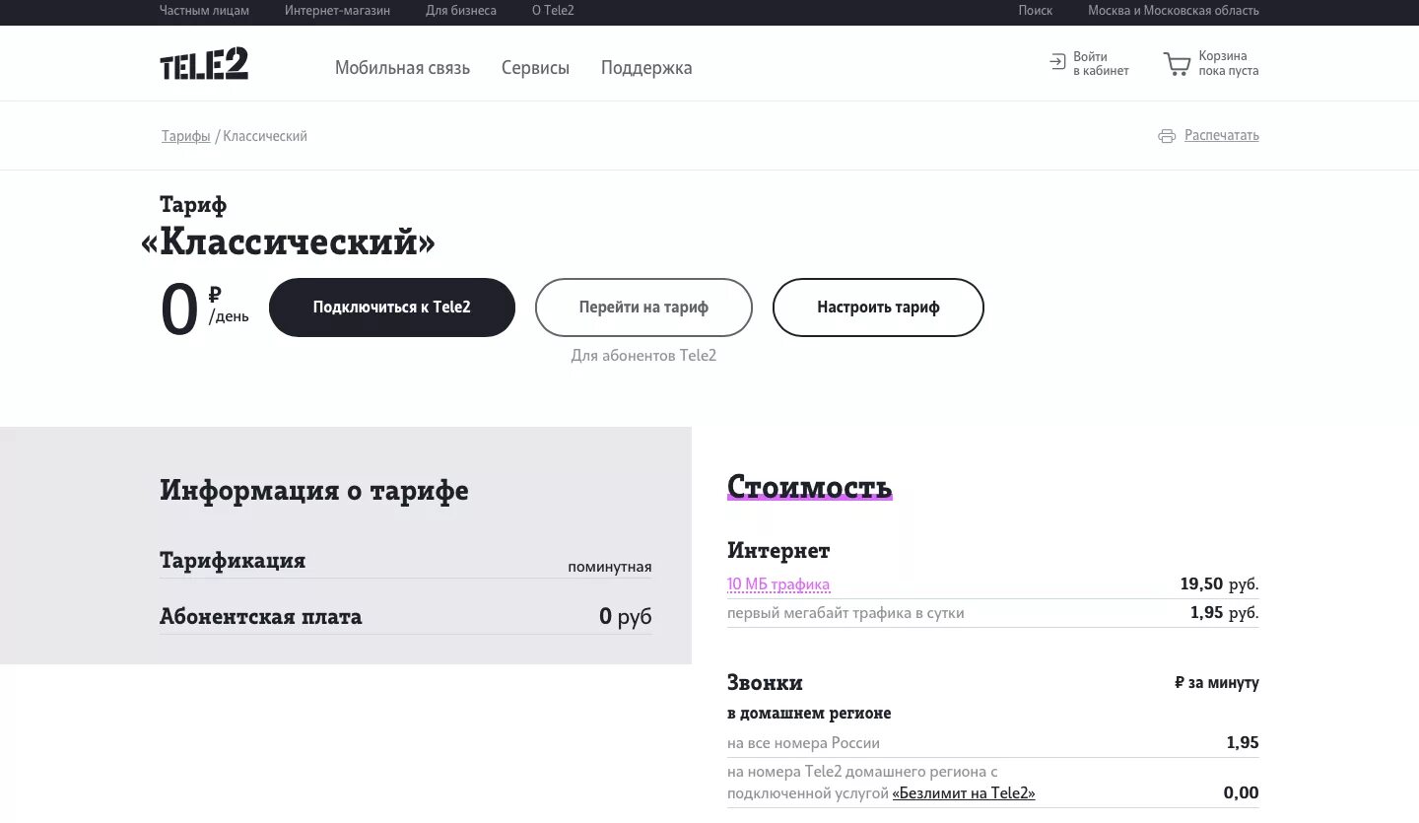Click Войти в кабинет
The image size is (1419, 823).
click(x=1089, y=63)
